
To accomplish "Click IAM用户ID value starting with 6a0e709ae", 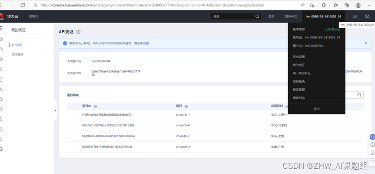I will [116, 73].
